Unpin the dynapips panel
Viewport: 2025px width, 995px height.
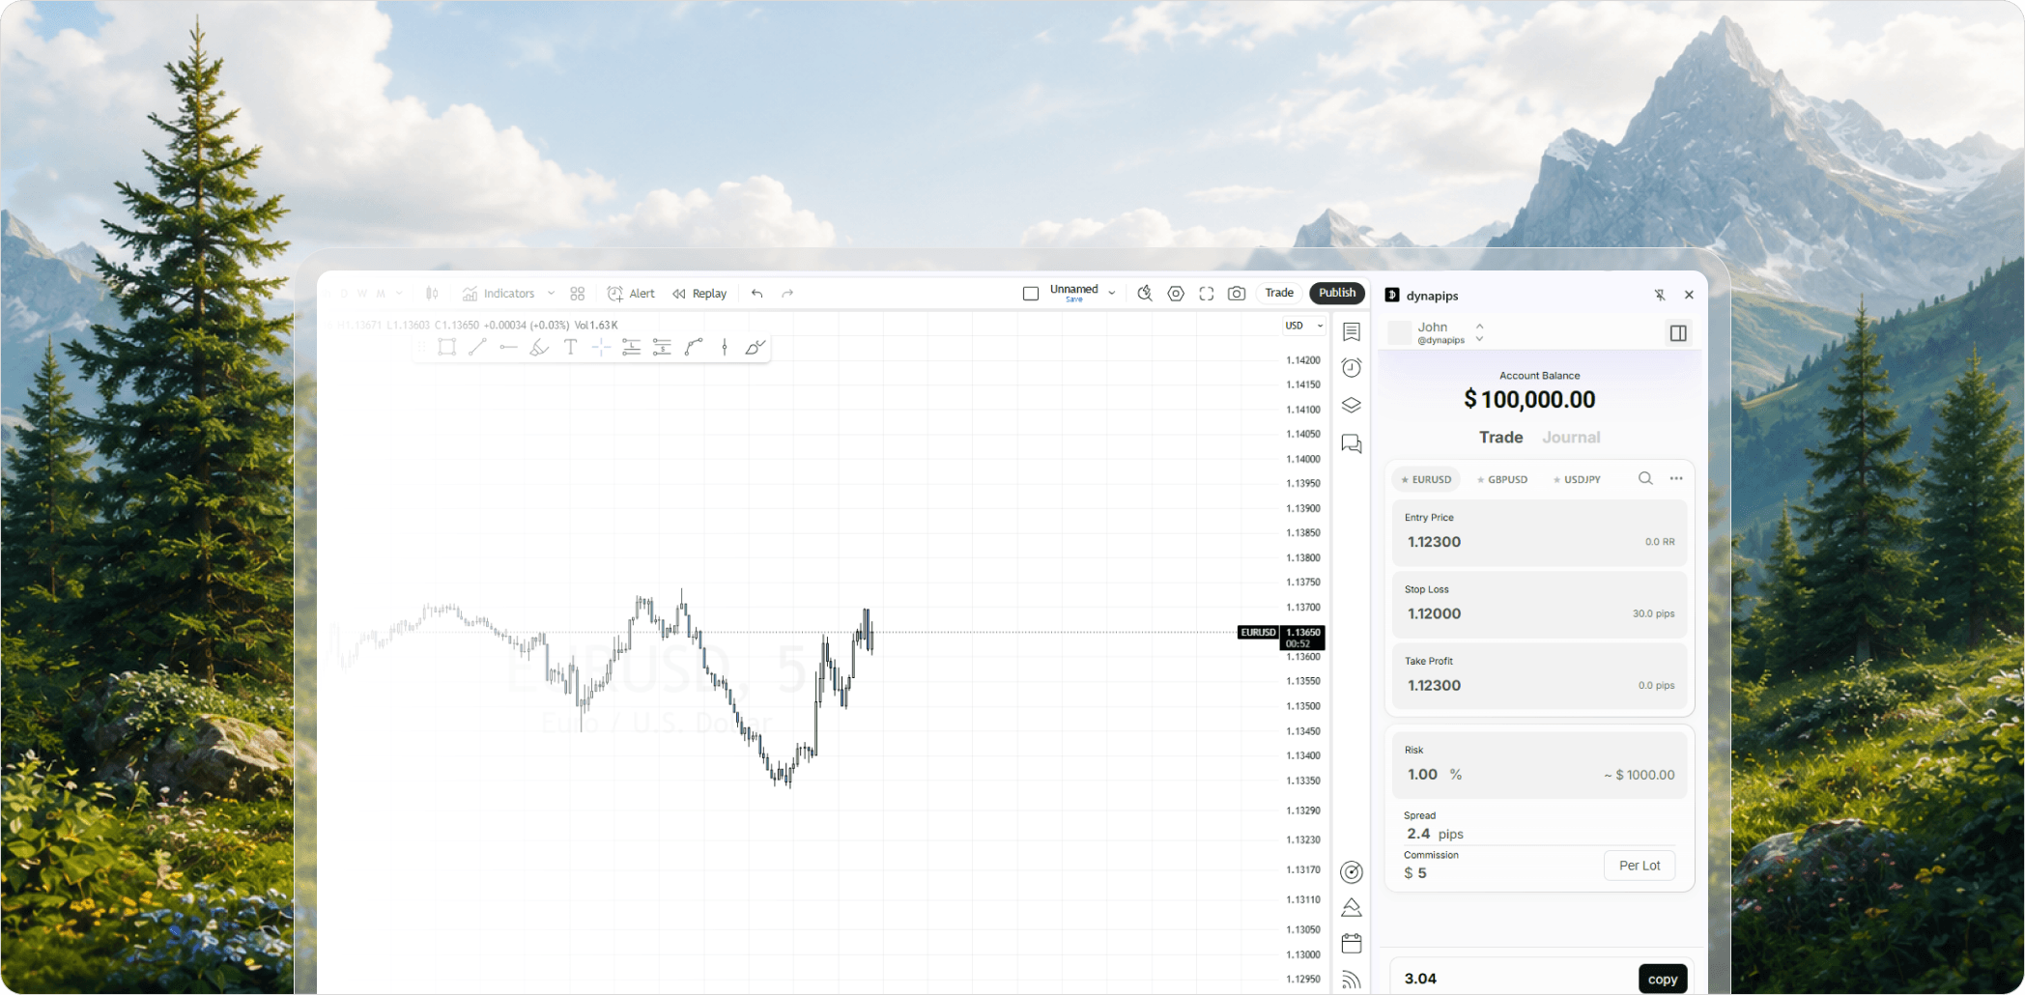point(1659,295)
